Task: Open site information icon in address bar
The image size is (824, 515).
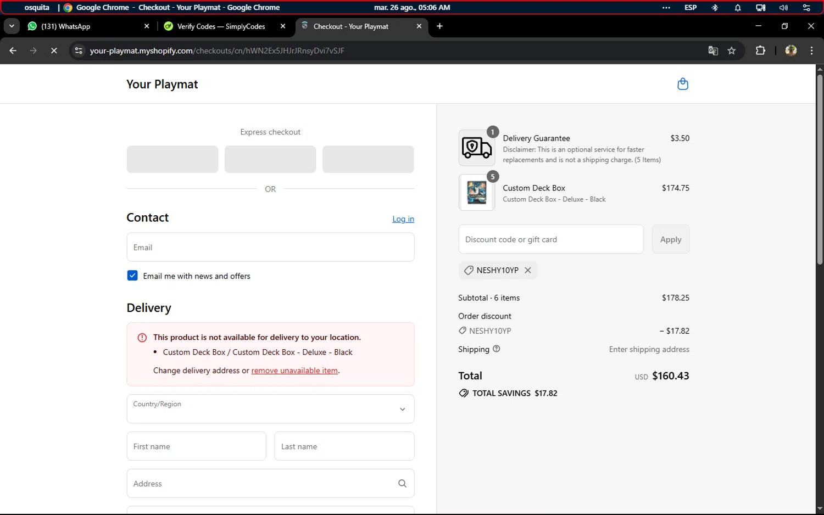Action: point(79,51)
